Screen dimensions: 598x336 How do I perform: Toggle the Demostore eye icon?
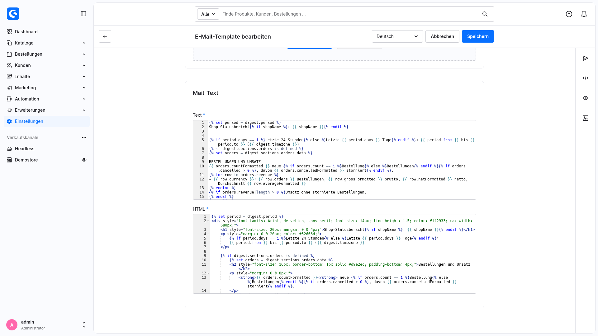[84, 160]
